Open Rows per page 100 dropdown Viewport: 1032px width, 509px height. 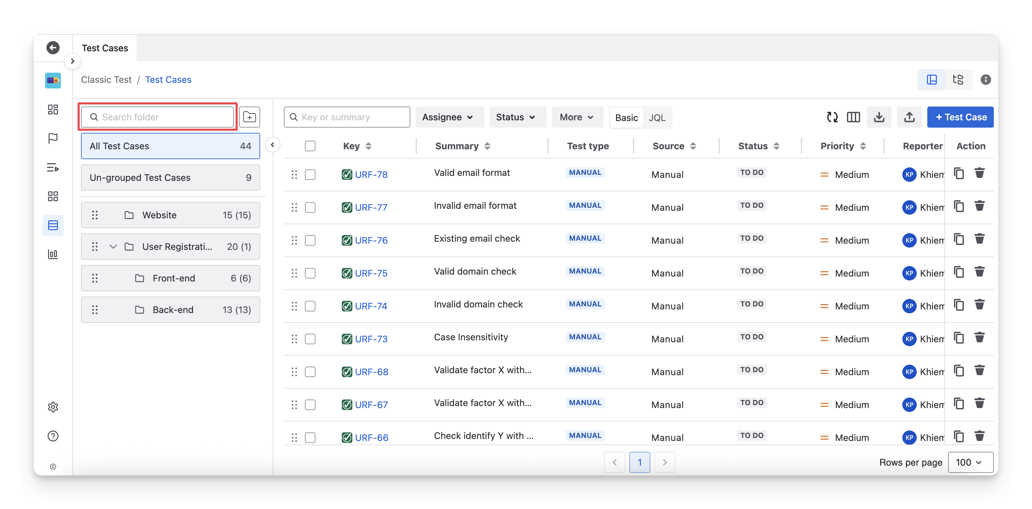click(x=970, y=462)
